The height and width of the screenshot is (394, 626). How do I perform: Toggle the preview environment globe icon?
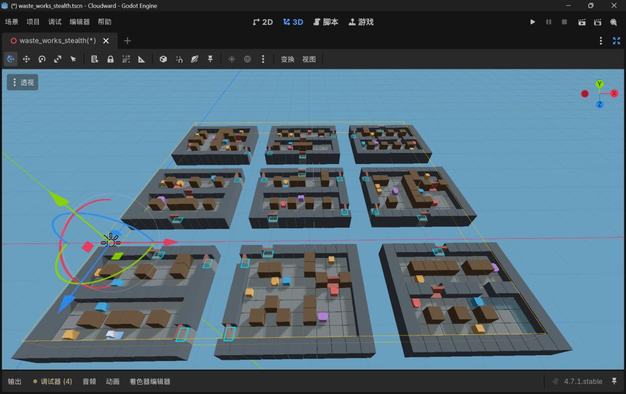click(x=248, y=59)
